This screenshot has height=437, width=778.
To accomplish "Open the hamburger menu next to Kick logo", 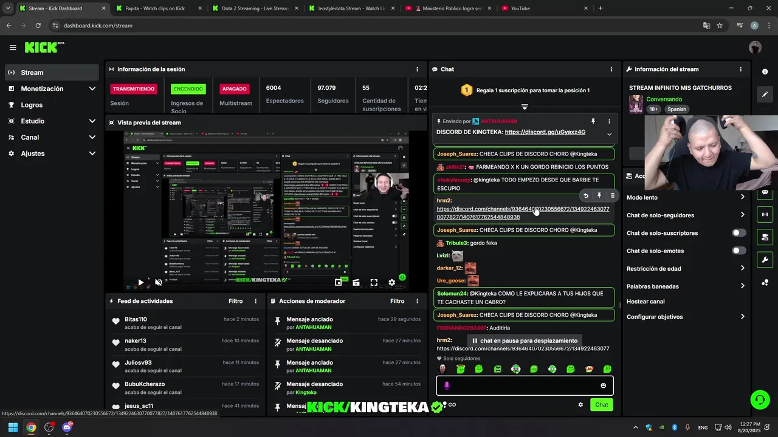I will tap(13, 47).
